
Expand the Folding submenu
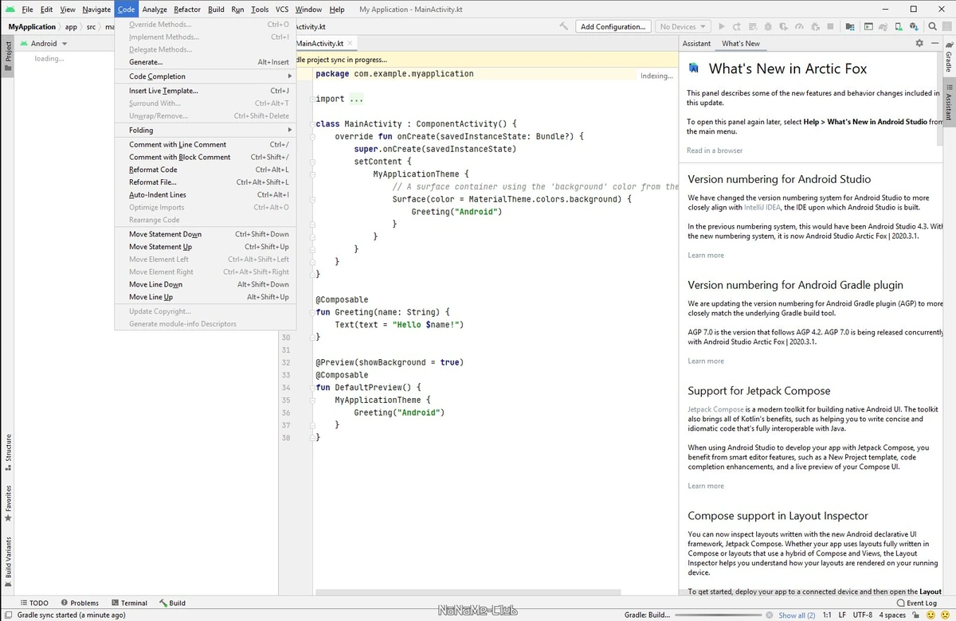206,130
